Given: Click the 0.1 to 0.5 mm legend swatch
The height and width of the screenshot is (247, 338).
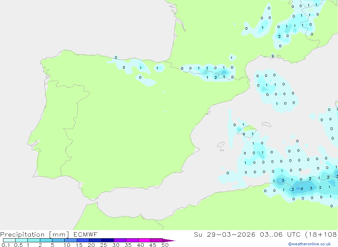Looking at the screenshot, I should 9,240.
